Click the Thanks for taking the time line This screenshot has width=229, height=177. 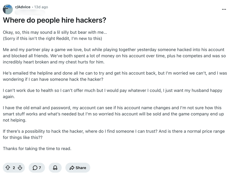click(37, 148)
